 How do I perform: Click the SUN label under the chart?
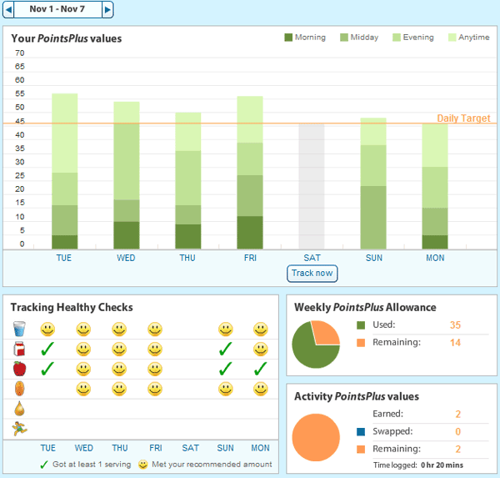point(374,258)
